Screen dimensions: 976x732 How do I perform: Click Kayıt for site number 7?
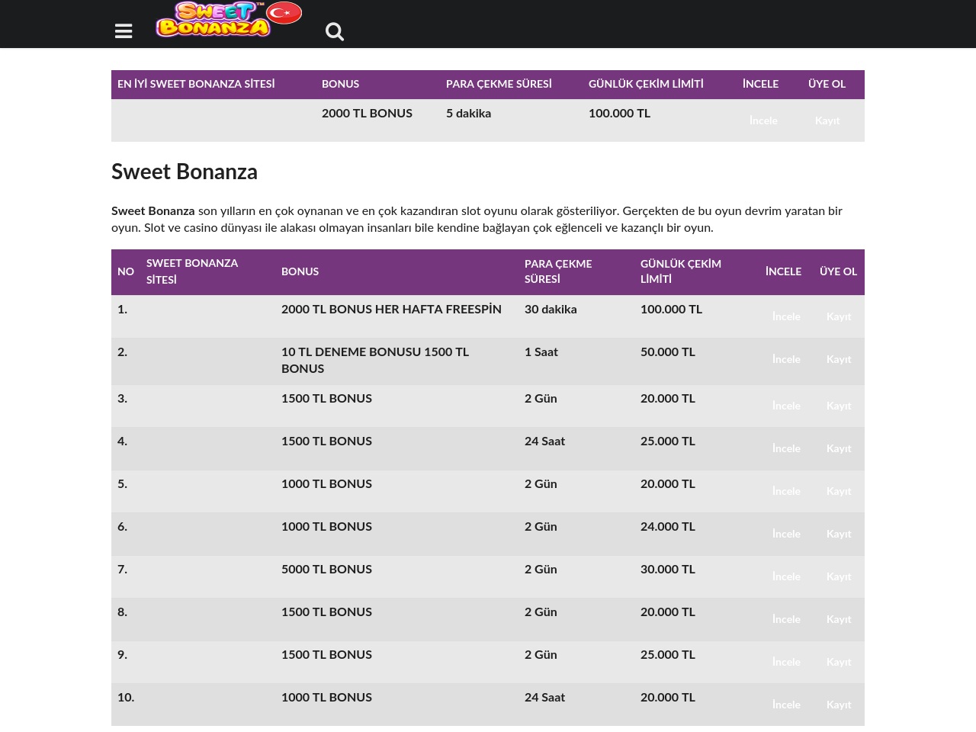click(839, 577)
